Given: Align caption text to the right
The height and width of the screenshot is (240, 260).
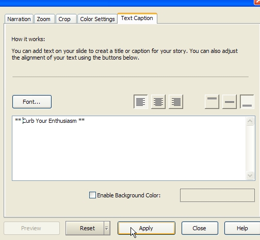Looking at the screenshot, I should (176, 102).
